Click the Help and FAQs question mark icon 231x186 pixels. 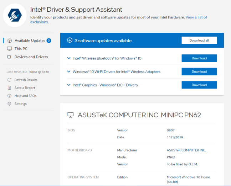9,96
